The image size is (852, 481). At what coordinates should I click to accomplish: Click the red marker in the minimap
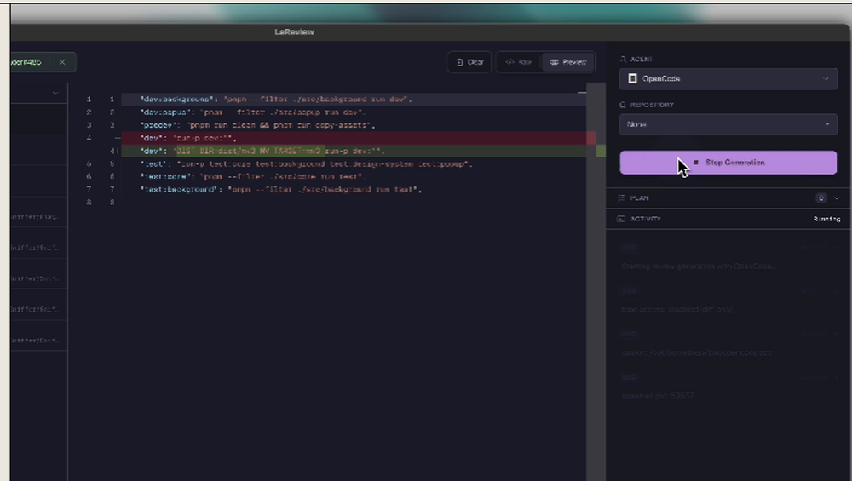pos(591,139)
